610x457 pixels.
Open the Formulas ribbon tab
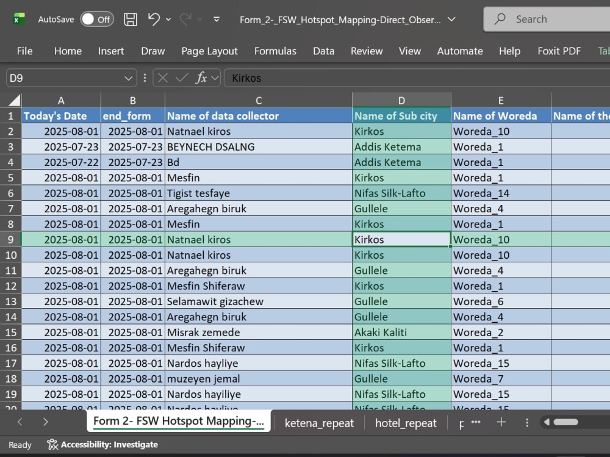275,51
